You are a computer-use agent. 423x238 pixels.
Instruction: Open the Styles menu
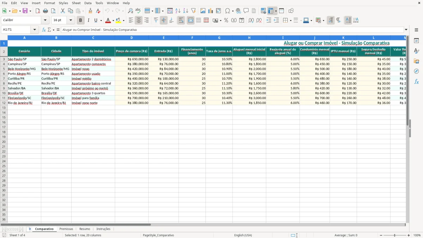click(63, 3)
